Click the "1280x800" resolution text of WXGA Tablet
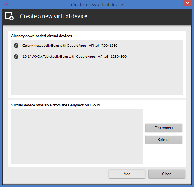 [x=118, y=57]
